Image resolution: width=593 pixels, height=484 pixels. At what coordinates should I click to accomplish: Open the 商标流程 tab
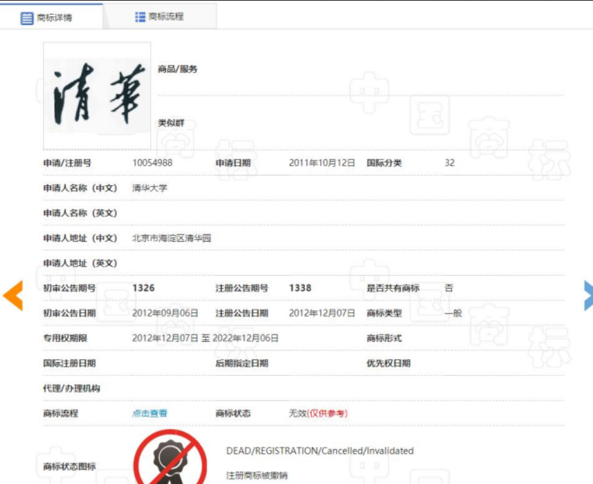pos(160,17)
